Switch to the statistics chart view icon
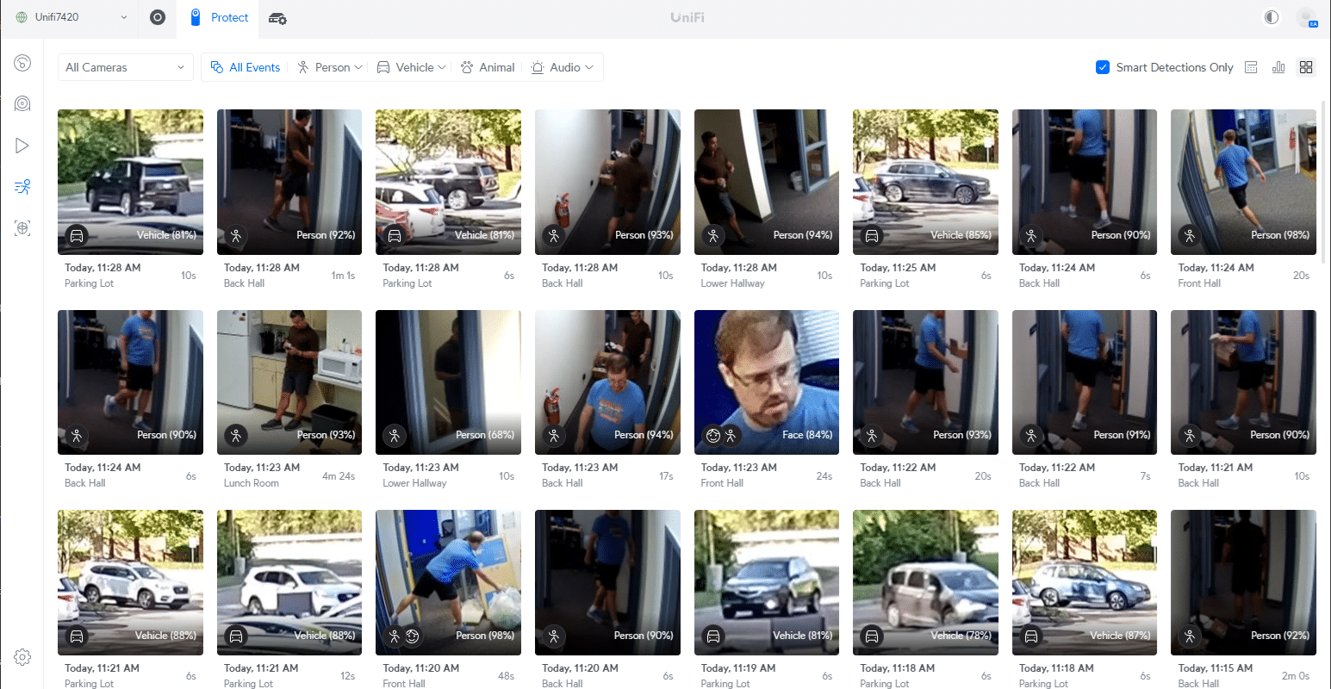The image size is (1331, 689). pos(1278,67)
